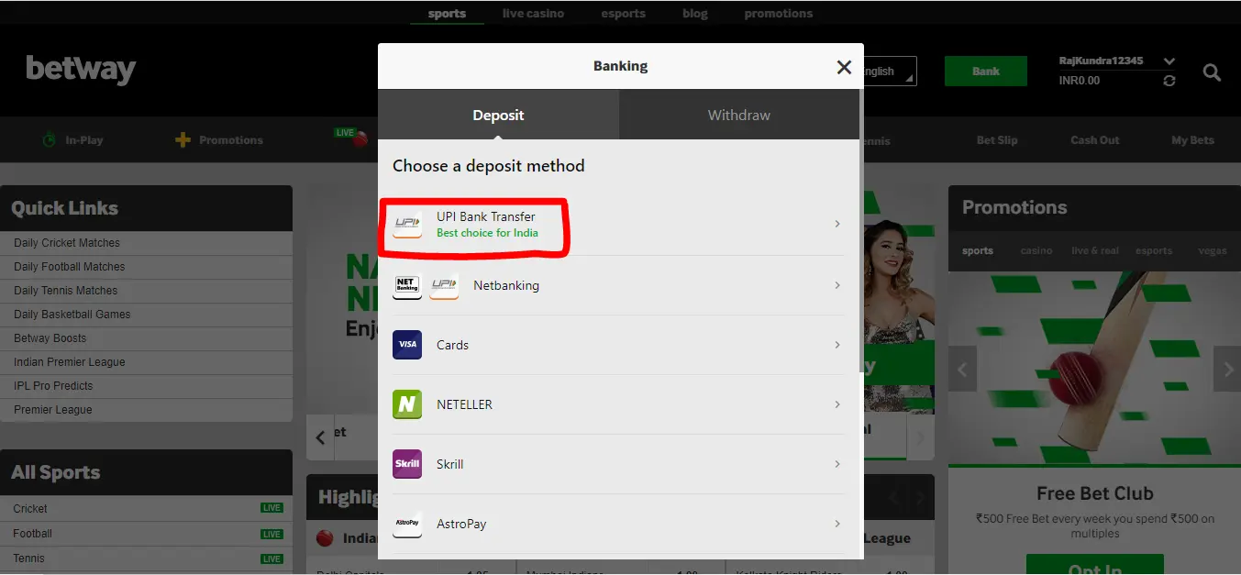Screen dimensions: 1241x575
Task: Click the purple Skrill icon
Action: (x=407, y=464)
